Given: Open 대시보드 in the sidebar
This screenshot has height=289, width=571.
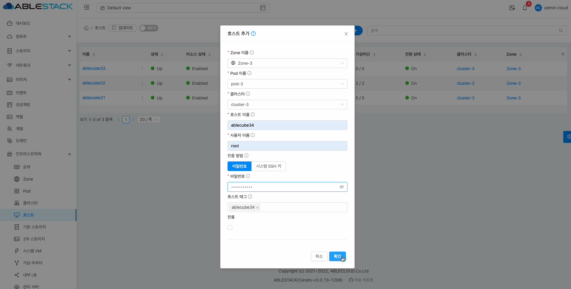Looking at the screenshot, I should 23,23.
